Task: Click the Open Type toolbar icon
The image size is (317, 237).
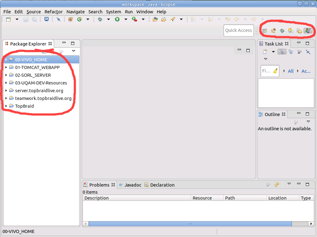Action: [155, 19]
